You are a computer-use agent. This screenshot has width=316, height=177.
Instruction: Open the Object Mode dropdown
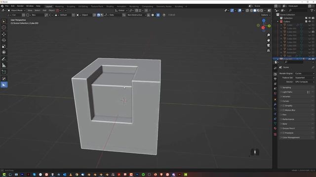(16, 10)
